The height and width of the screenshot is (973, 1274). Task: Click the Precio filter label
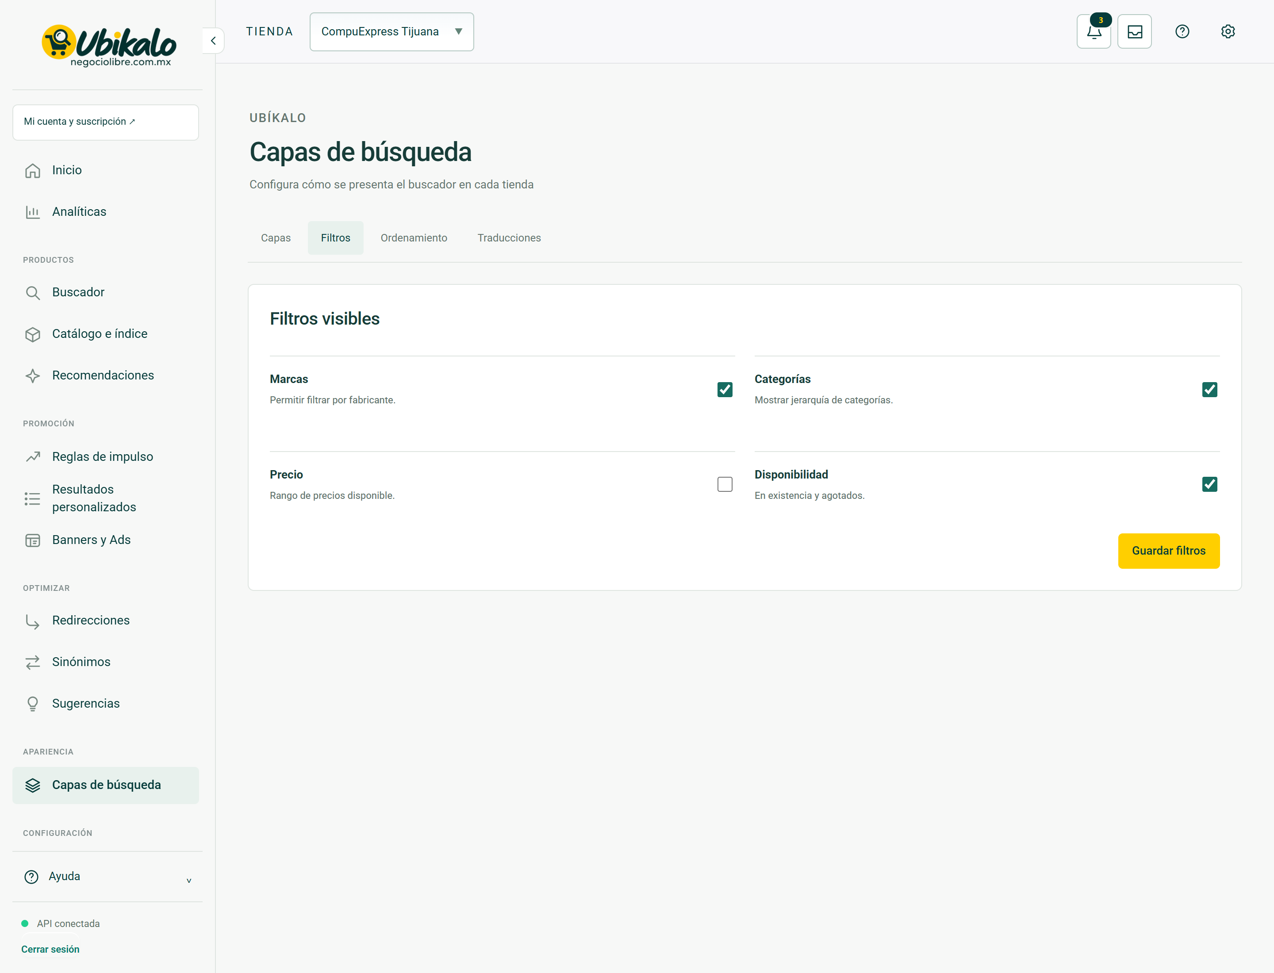point(286,474)
